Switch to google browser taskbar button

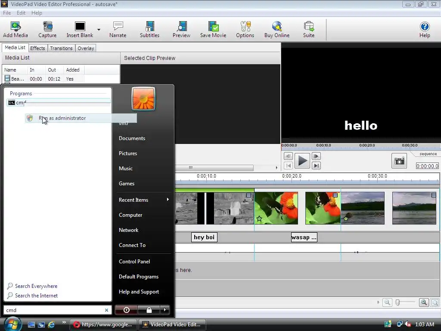103,325
